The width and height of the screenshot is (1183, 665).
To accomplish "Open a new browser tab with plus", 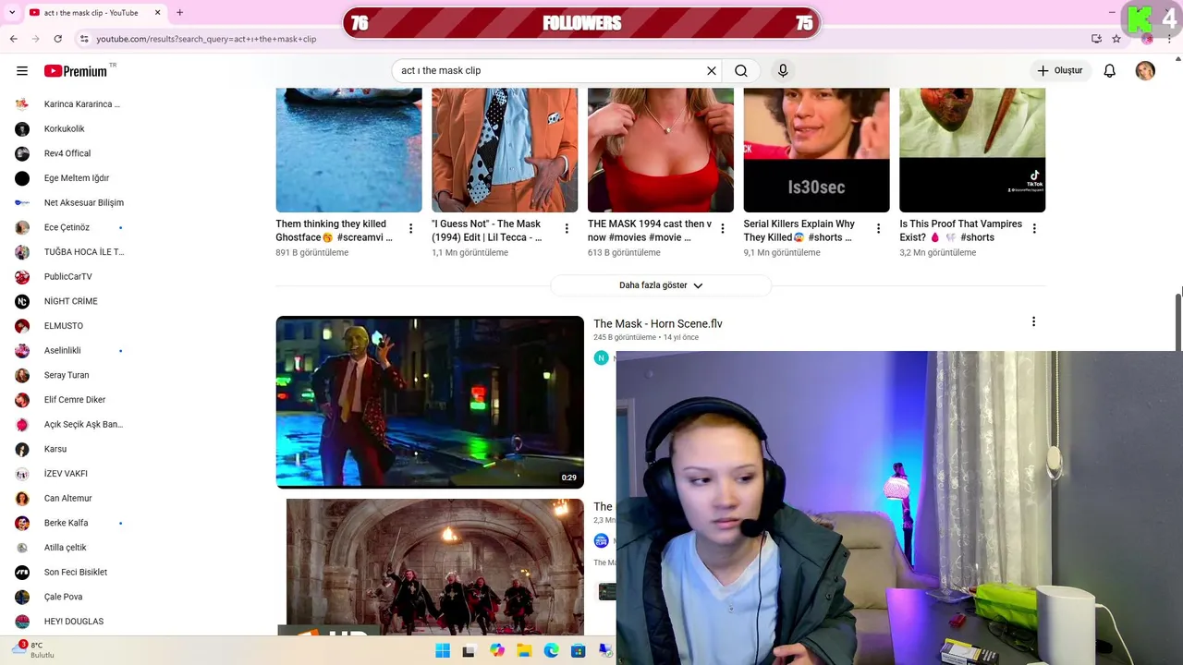I will coord(179,12).
